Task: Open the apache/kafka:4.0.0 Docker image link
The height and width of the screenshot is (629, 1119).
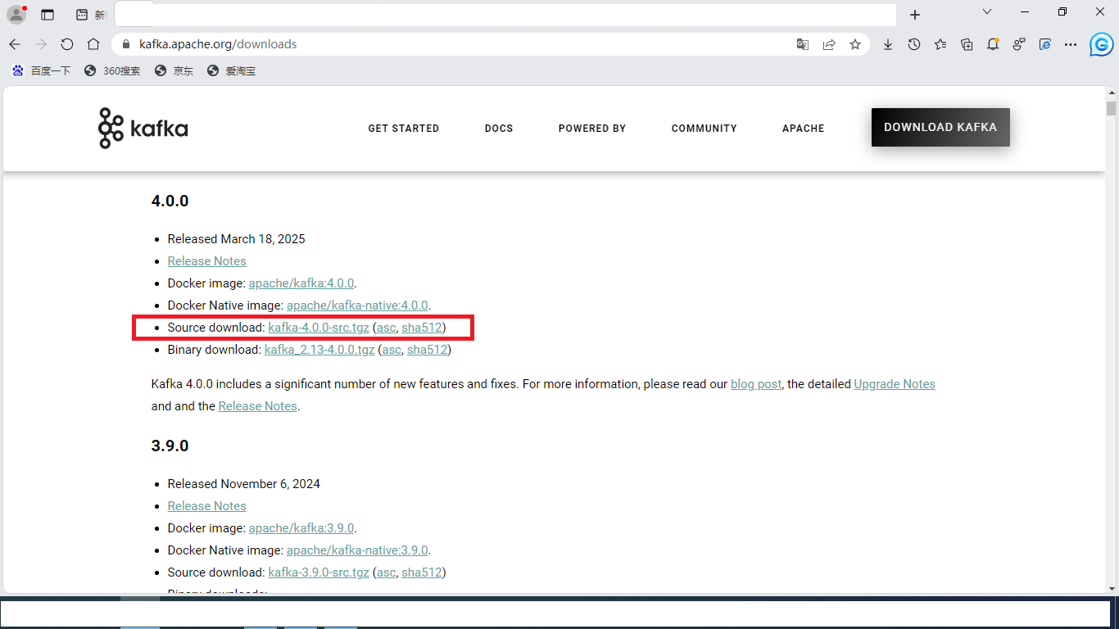Action: (301, 283)
